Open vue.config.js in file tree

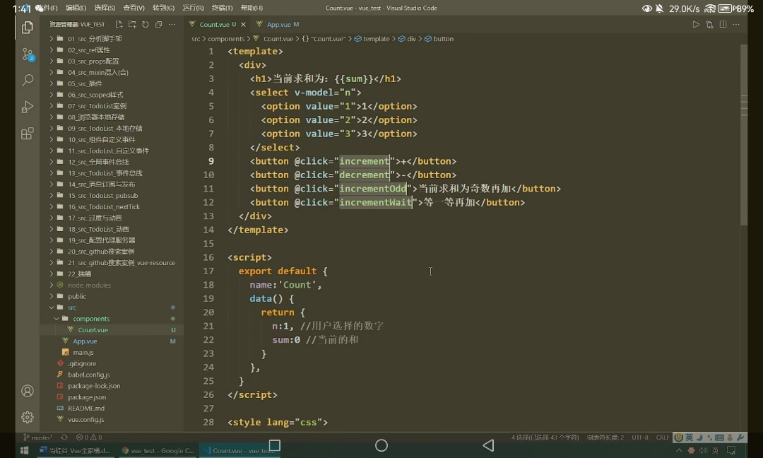tap(85, 419)
